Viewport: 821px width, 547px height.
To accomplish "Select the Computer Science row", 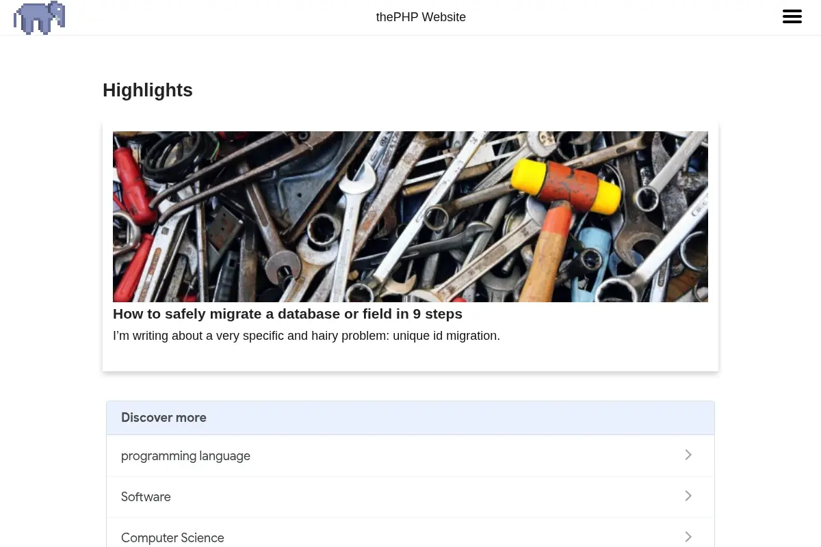I will (x=410, y=533).
